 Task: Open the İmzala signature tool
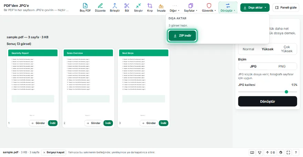161,8
